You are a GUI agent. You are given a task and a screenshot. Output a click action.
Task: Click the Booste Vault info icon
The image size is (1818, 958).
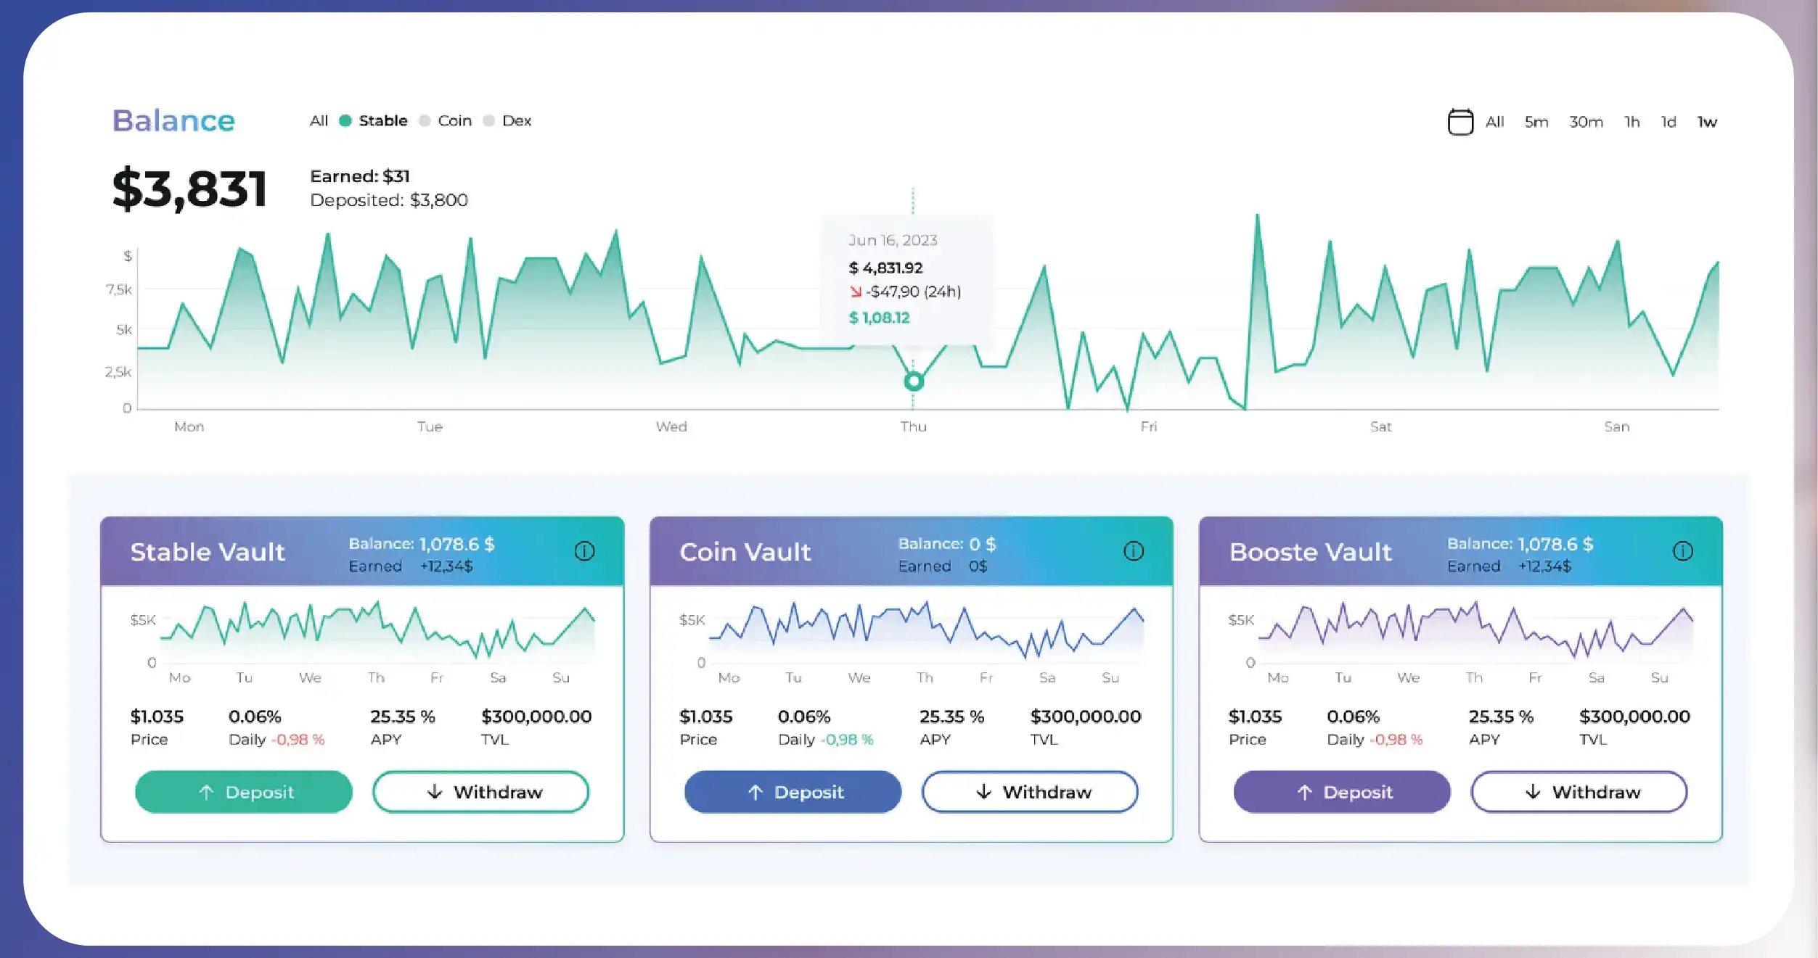tap(1682, 551)
